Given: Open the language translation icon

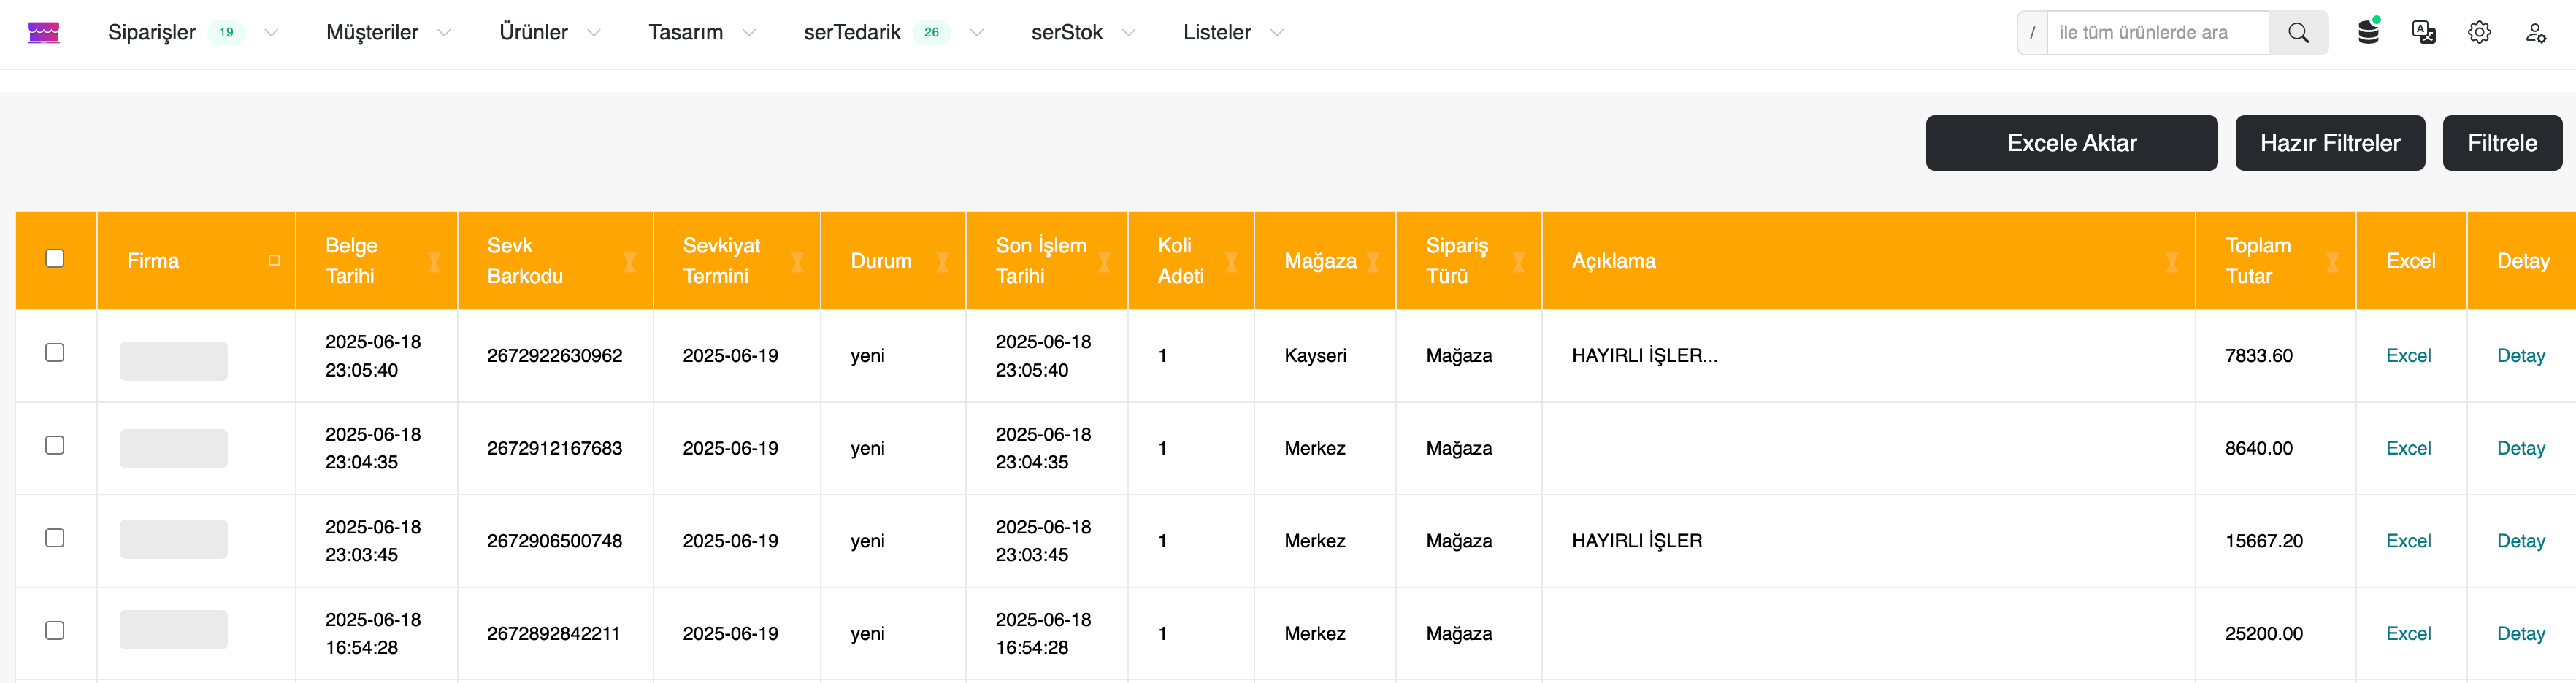Looking at the screenshot, I should pos(2423,32).
